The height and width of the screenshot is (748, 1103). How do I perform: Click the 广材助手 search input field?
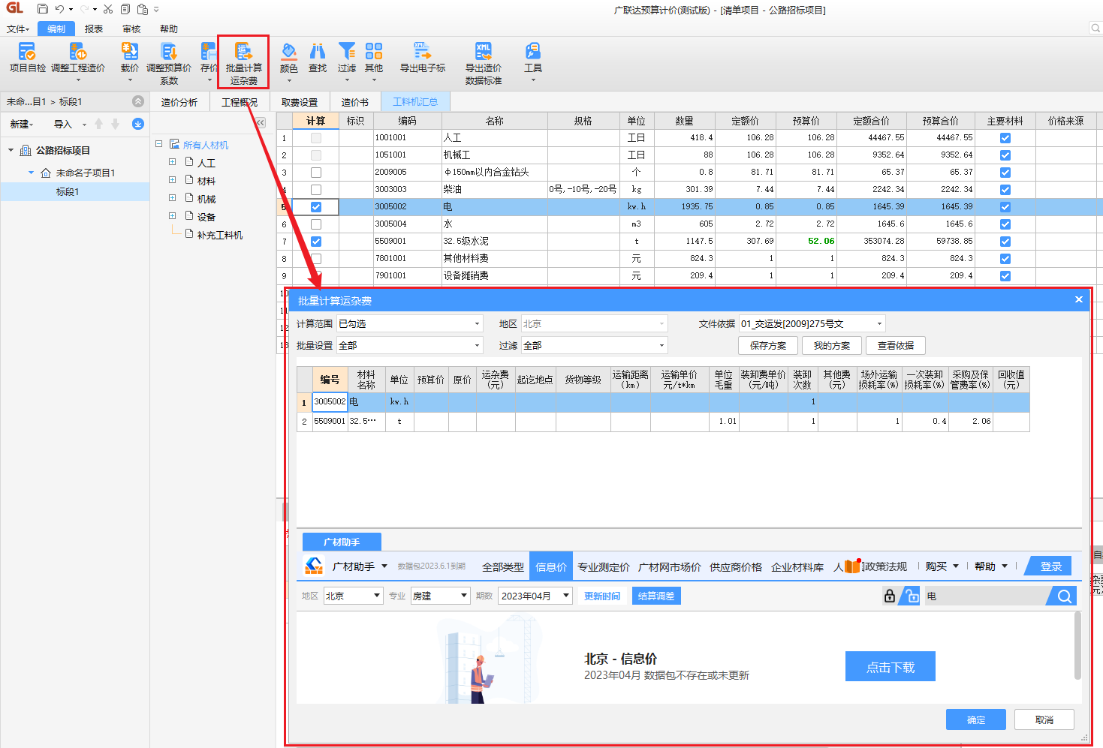point(986,596)
